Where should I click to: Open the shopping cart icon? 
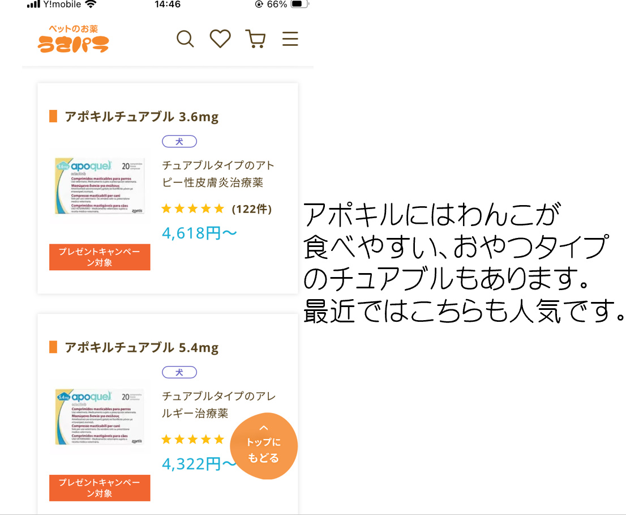[x=255, y=39]
